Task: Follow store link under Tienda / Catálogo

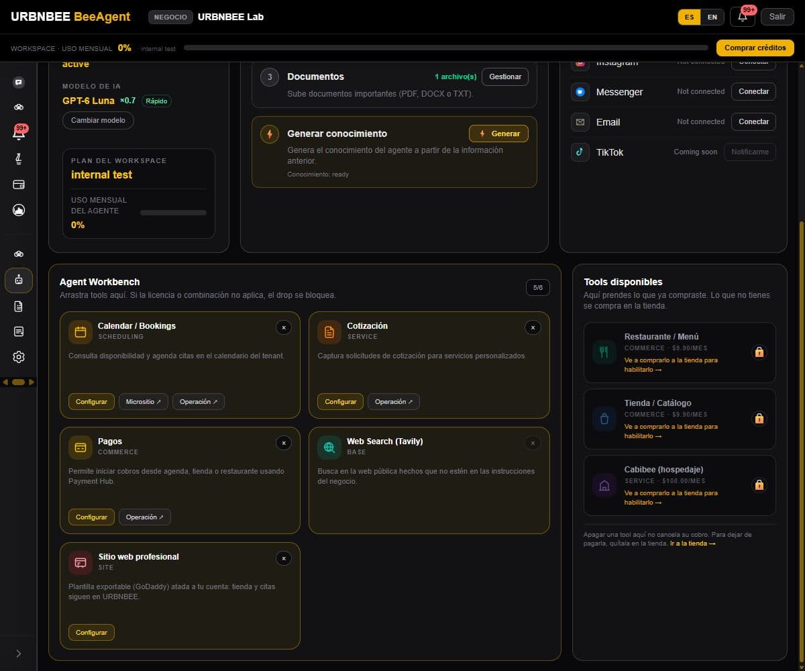Action: (671, 431)
